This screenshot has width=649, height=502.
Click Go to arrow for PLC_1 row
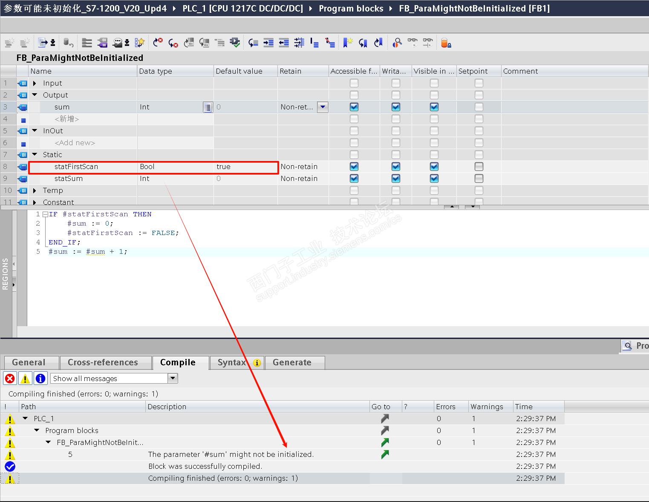tap(385, 419)
